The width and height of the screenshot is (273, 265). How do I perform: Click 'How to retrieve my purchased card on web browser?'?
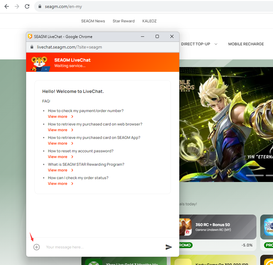[x=95, y=124]
